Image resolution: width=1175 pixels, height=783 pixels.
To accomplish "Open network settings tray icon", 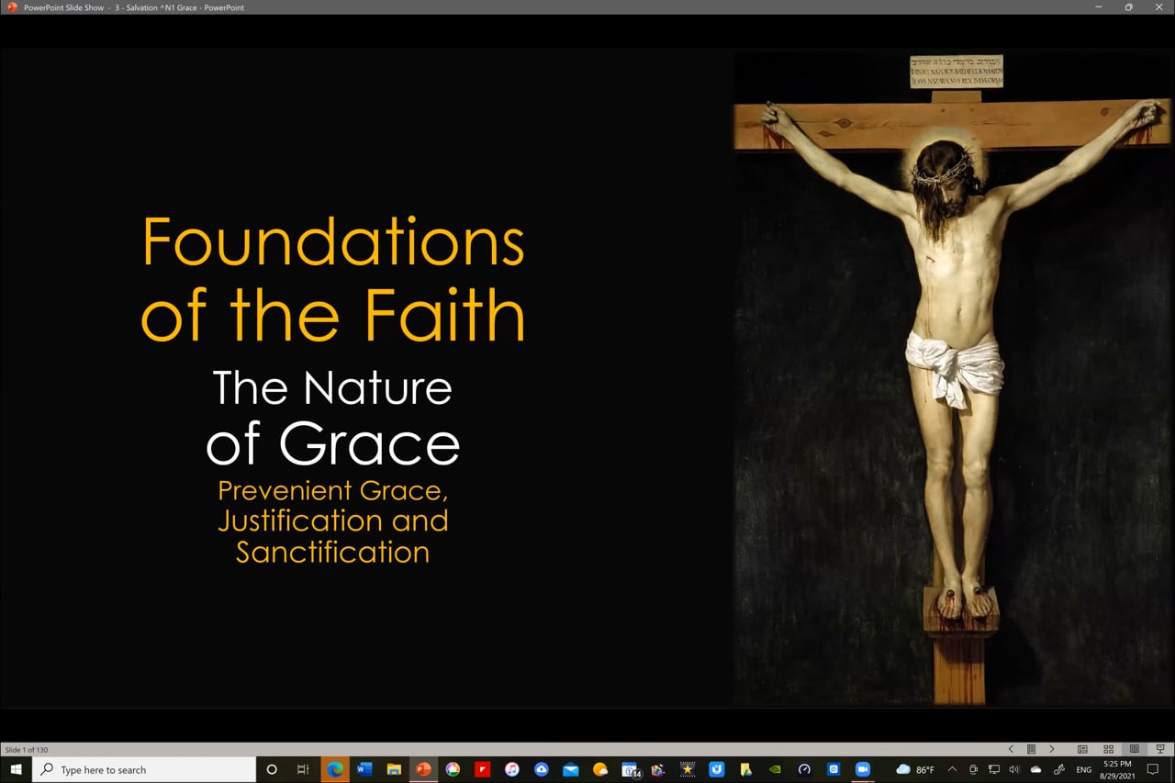I will 994,769.
